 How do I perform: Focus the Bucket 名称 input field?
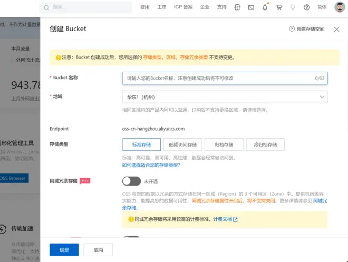[225, 78]
